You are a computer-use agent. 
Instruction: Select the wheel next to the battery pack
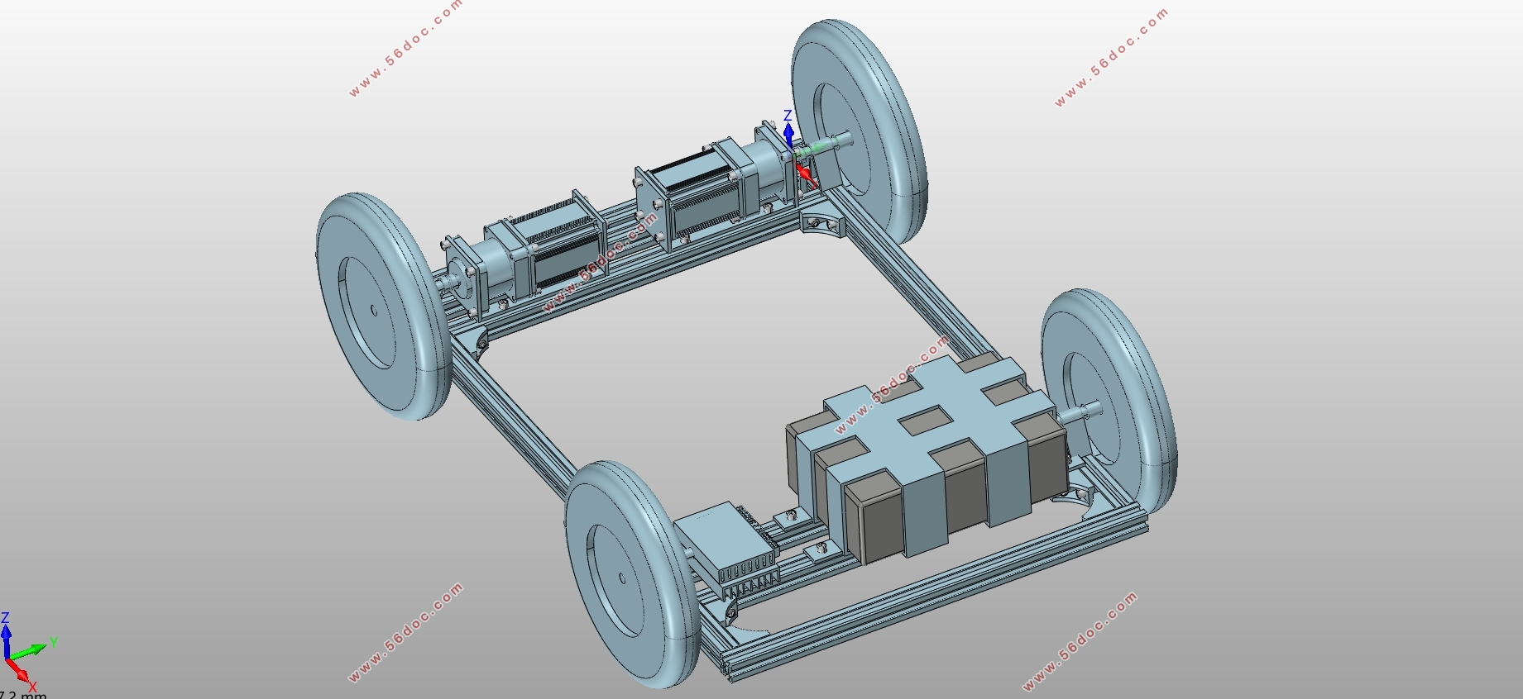1109,405
